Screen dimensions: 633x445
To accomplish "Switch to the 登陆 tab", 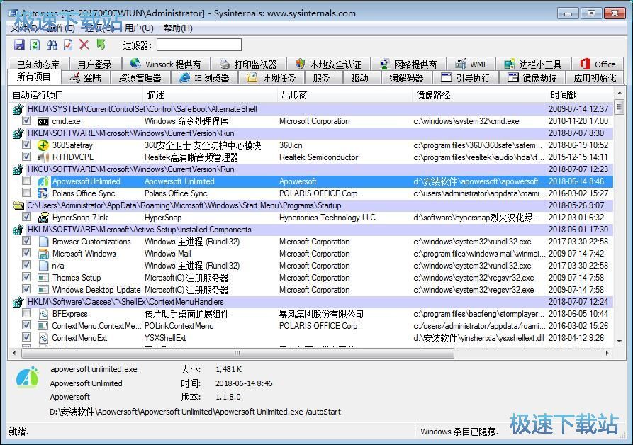I will [x=85, y=78].
